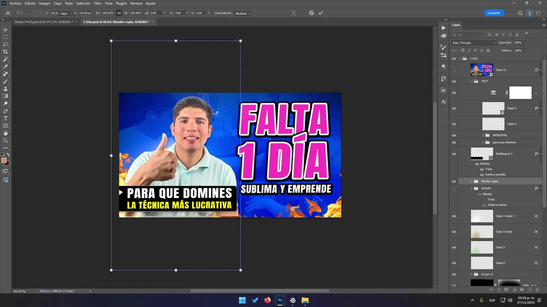Open the foreground color swatch

[4, 160]
